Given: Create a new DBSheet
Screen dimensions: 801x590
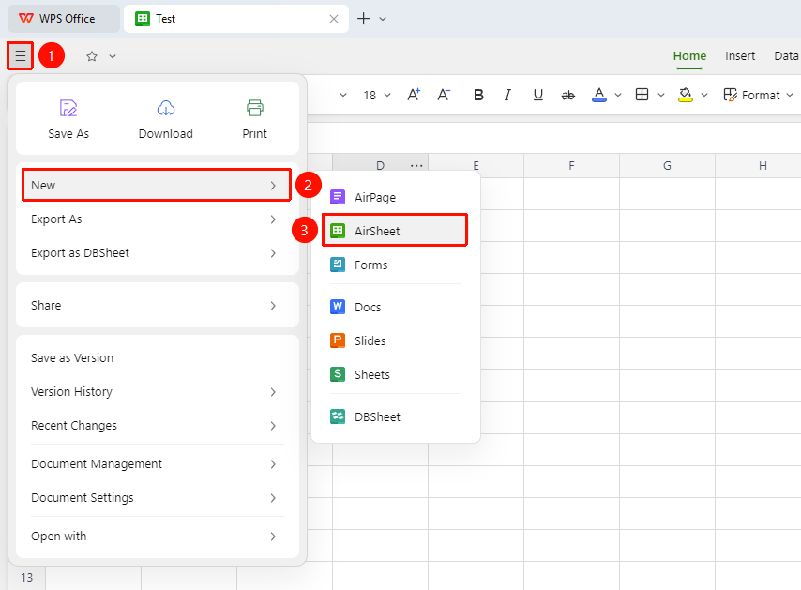Looking at the screenshot, I should 396,416.
